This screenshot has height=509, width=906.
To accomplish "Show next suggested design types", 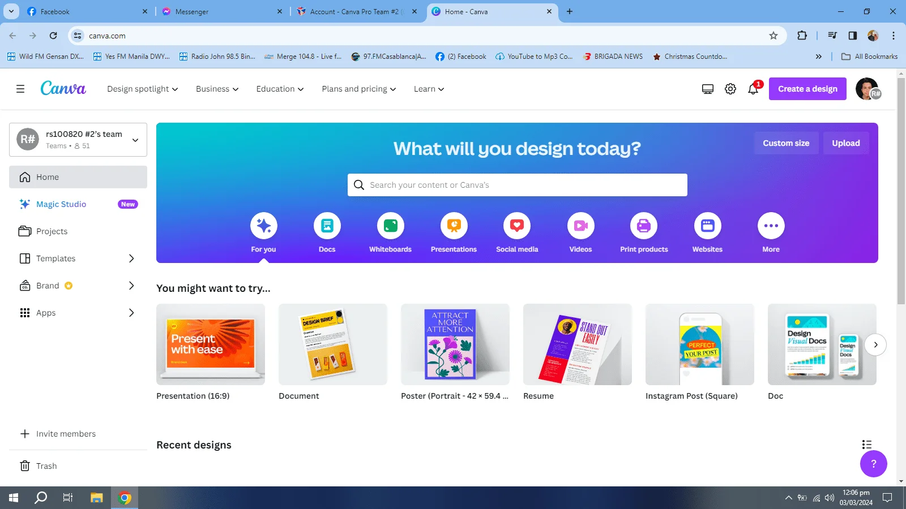I will [875, 344].
